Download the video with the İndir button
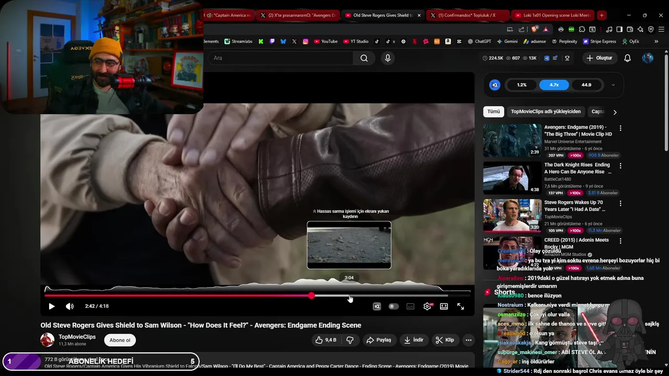The image size is (669, 376). coord(413,340)
